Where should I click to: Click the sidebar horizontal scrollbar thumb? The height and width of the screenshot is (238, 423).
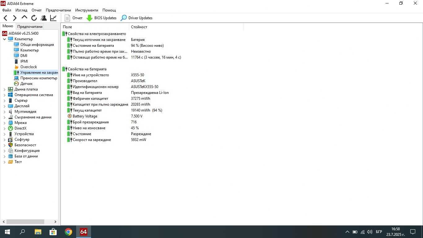pyautogui.click(x=25, y=222)
